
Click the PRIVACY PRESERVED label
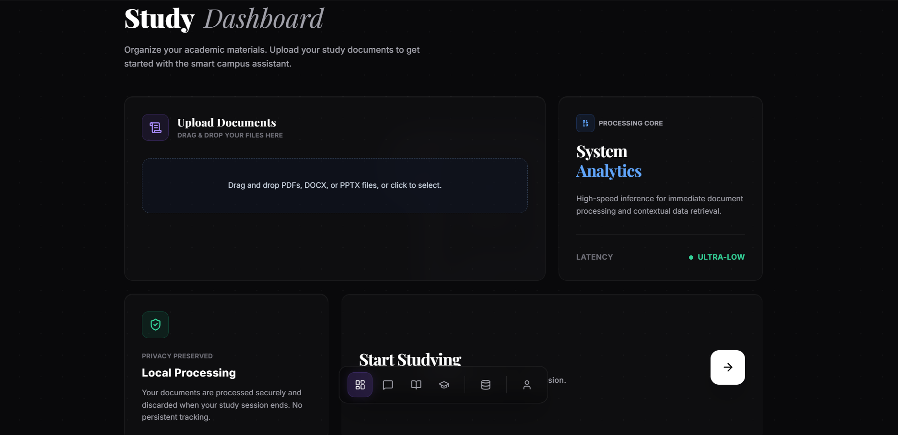click(177, 356)
